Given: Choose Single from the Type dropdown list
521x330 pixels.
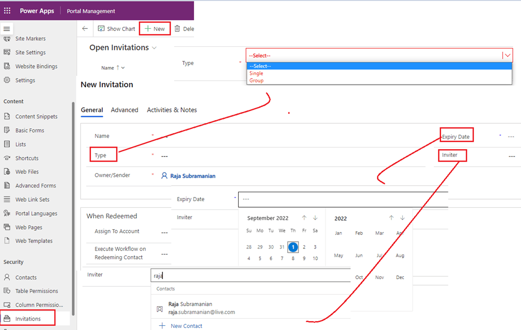Looking at the screenshot, I should pyautogui.click(x=256, y=73).
